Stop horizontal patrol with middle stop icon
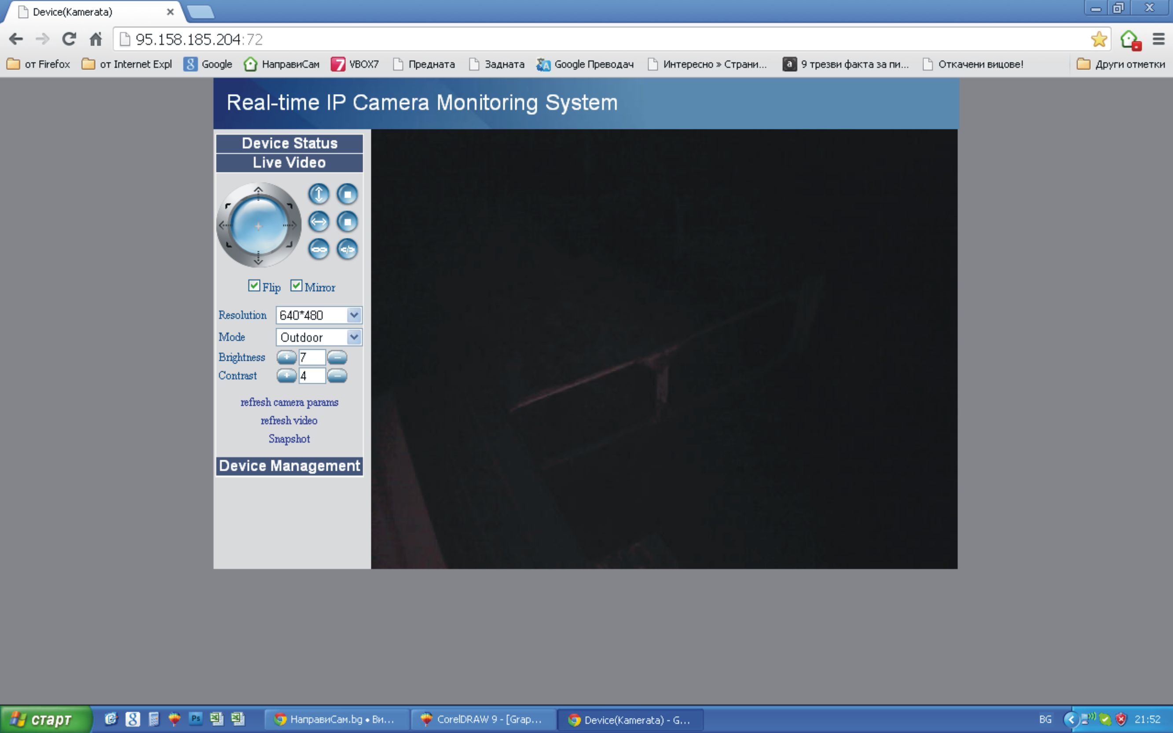The image size is (1173, 733). click(x=347, y=222)
